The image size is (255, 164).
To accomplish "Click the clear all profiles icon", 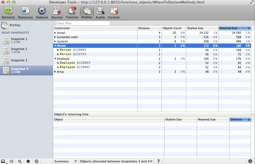I will [37, 161].
